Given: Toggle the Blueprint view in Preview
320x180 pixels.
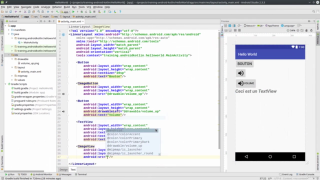Looking at the screenshot, I should pyautogui.click(x=230, y=25).
